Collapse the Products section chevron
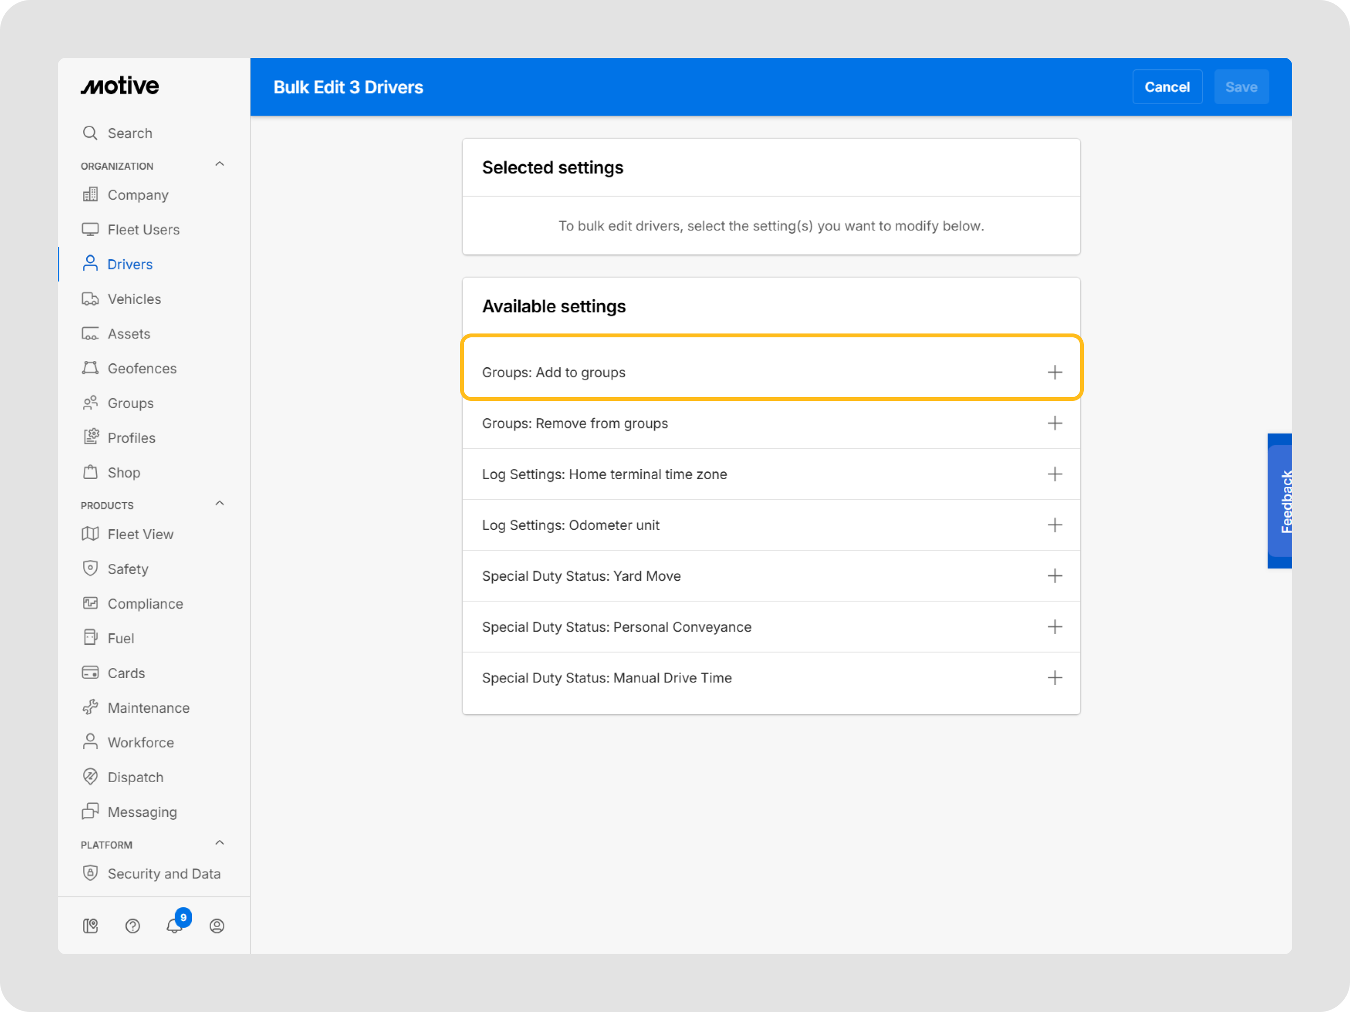This screenshot has width=1350, height=1012. tap(220, 503)
